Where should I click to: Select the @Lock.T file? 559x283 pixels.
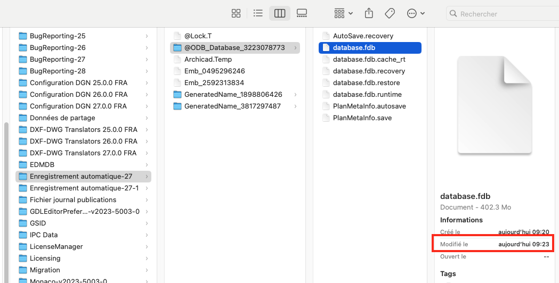click(235, 36)
